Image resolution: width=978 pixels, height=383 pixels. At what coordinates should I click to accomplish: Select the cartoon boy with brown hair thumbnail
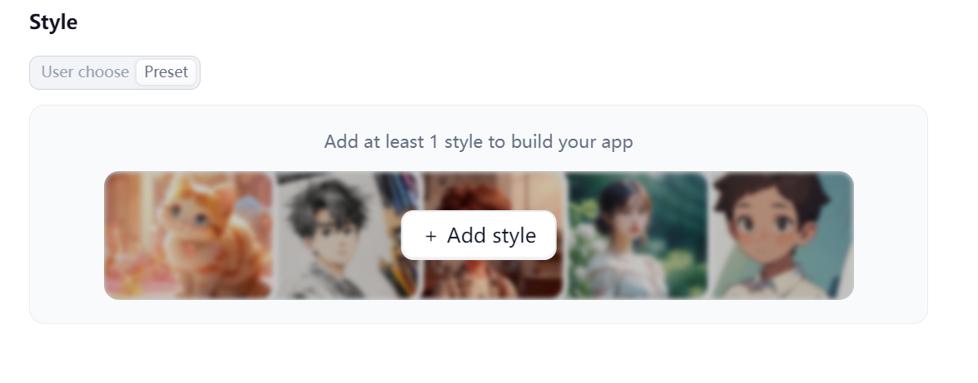pos(781,235)
